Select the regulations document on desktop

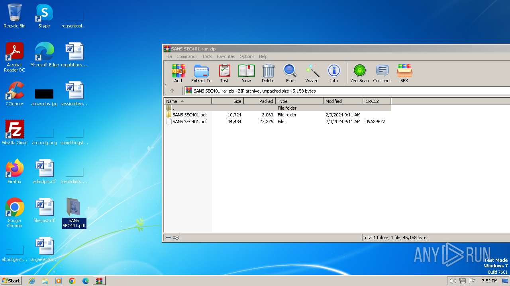74,55
